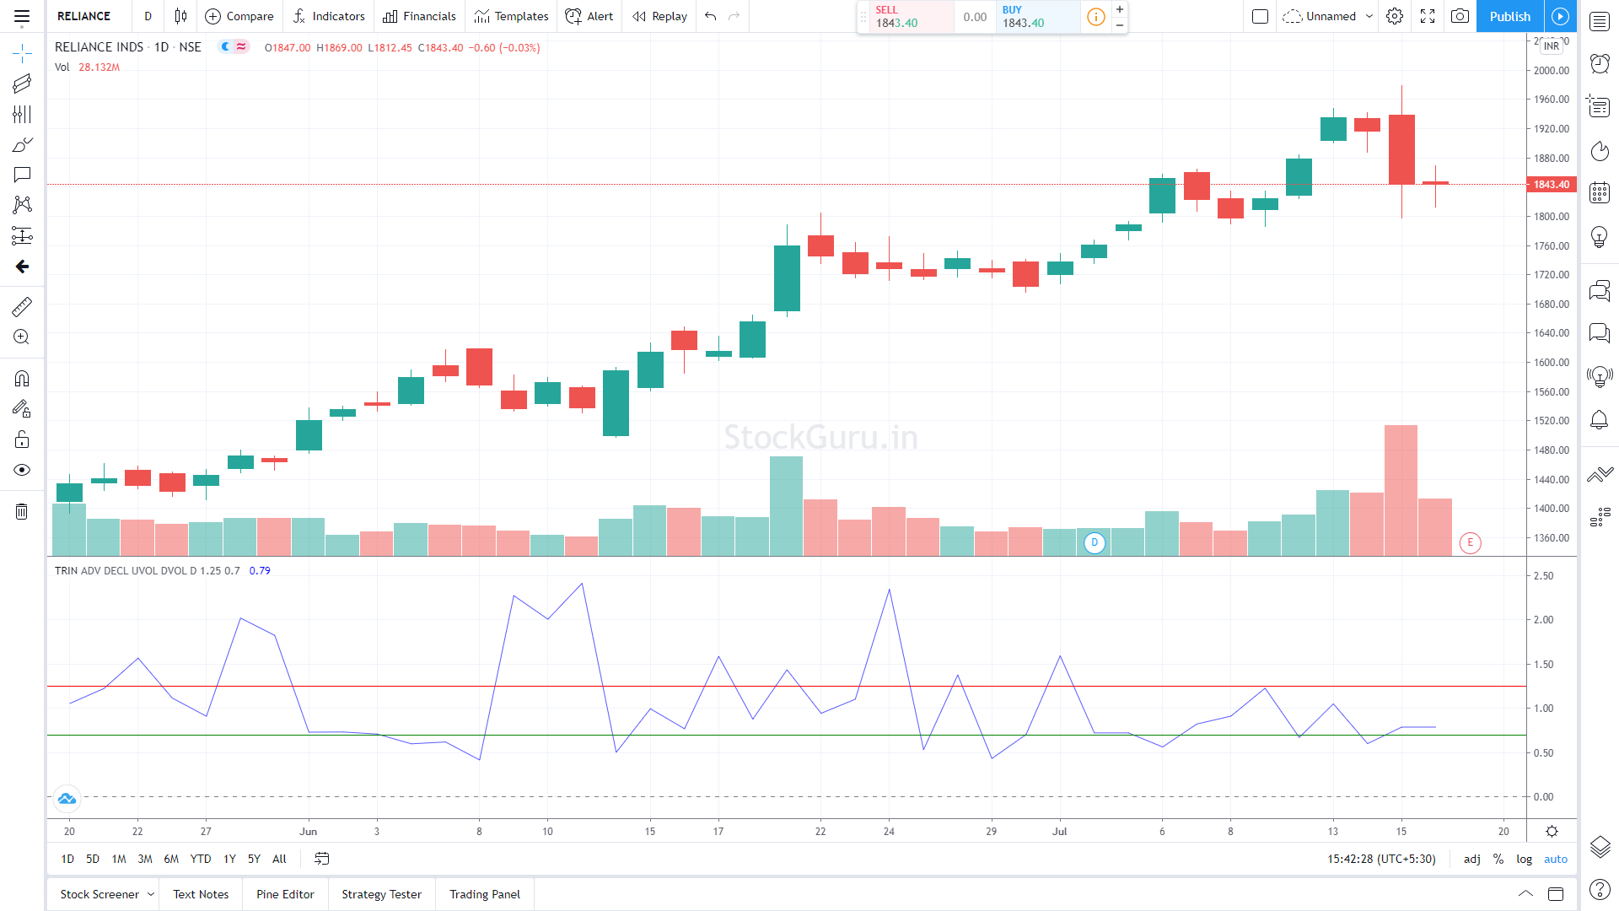Click the earnings E marker
1619x911 pixels.
pyautogui.click(x=1470, y=542)
